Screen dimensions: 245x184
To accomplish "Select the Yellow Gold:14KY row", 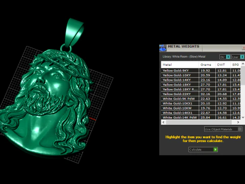I will tap(201, 80).
